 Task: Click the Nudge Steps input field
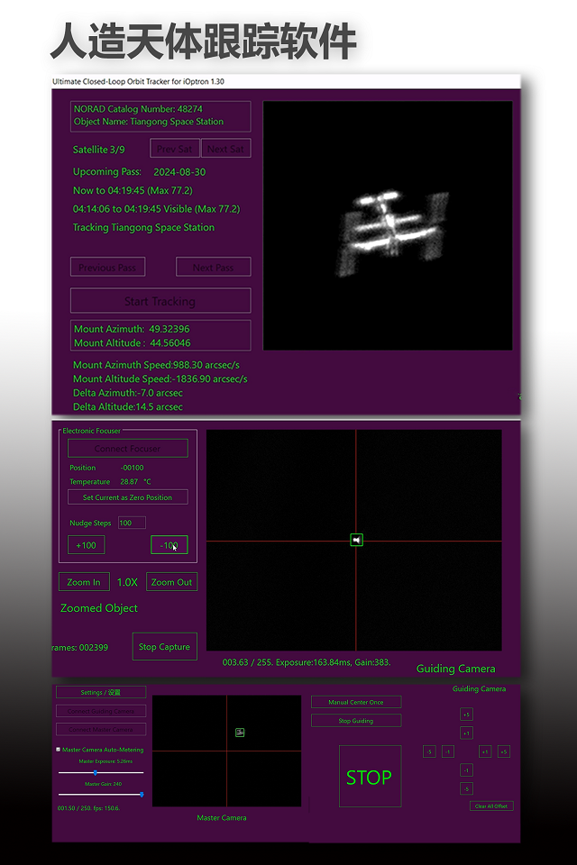[131, 523]
